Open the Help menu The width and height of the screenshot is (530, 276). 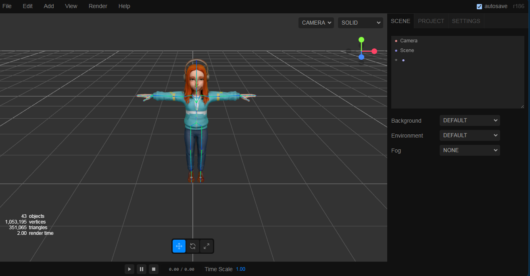coord(124,6)
